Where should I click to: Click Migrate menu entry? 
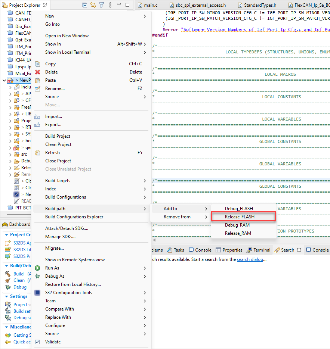pyautogui.click(x=91, y=248)
